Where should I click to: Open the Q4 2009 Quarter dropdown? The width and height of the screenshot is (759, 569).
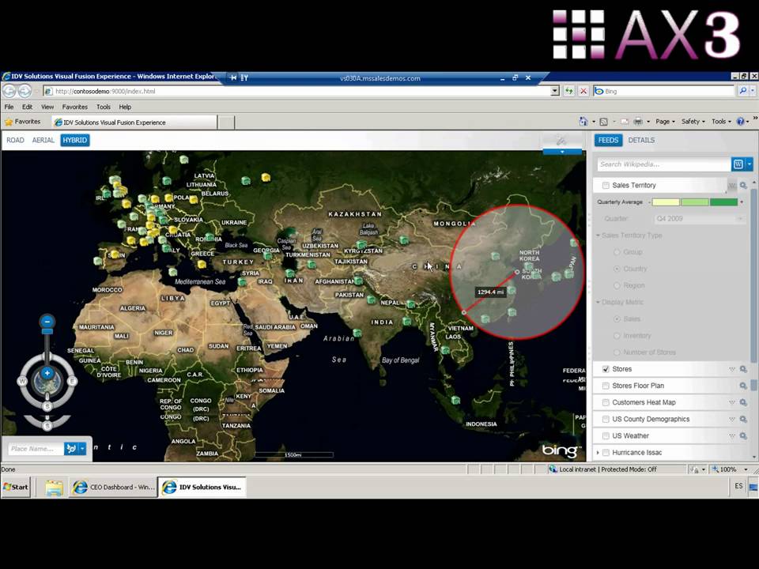click(x=699, y=219)
